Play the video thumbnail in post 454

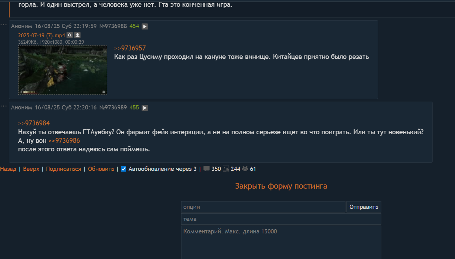(x=63, y=70)
